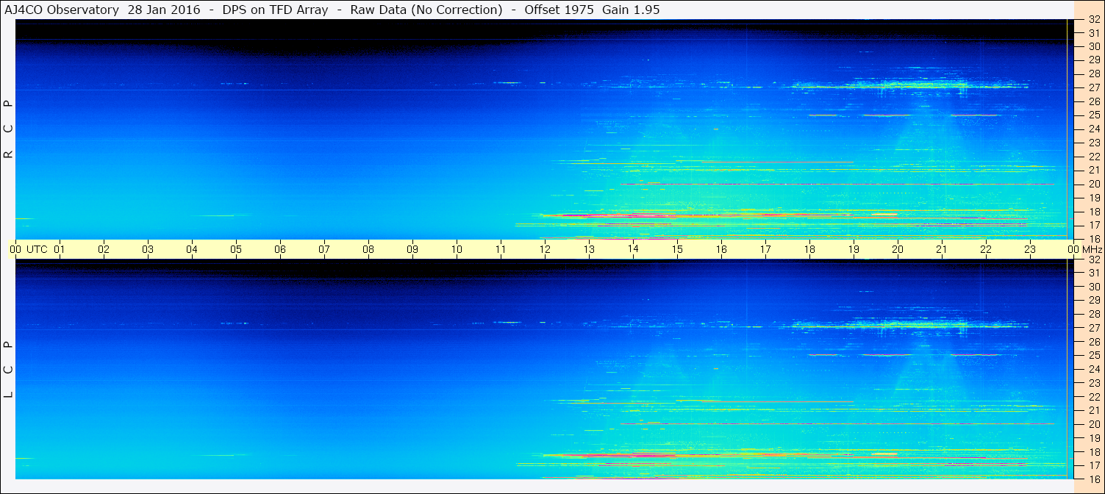
Task: Click the AJ4CO Observatory title text
Action: (61, 10)
